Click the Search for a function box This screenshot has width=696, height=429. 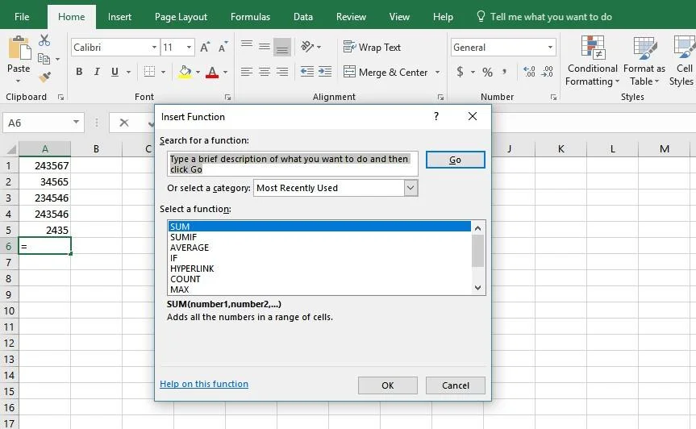(x=293, y=164)
